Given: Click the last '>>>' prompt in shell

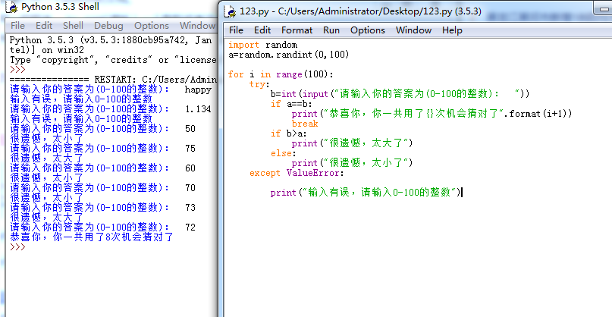Looking at the screenshot, I should click(17, 247).
